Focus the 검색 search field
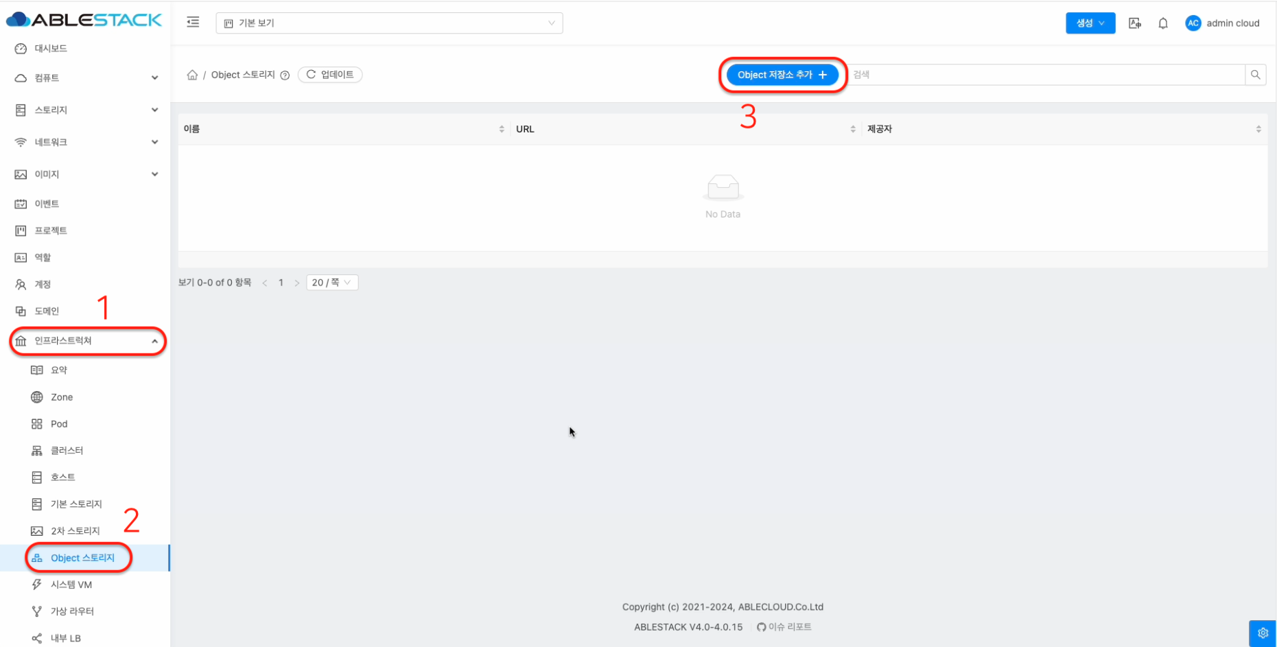1277x647 pixels. point(1046,75)
